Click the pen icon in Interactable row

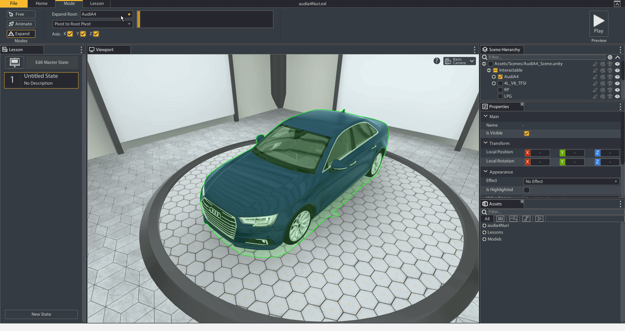pyautogui.click(x=595, y=70)
